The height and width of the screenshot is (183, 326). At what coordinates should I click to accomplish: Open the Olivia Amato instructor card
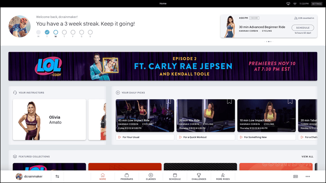pyautogui.click(x=49, y=120)
